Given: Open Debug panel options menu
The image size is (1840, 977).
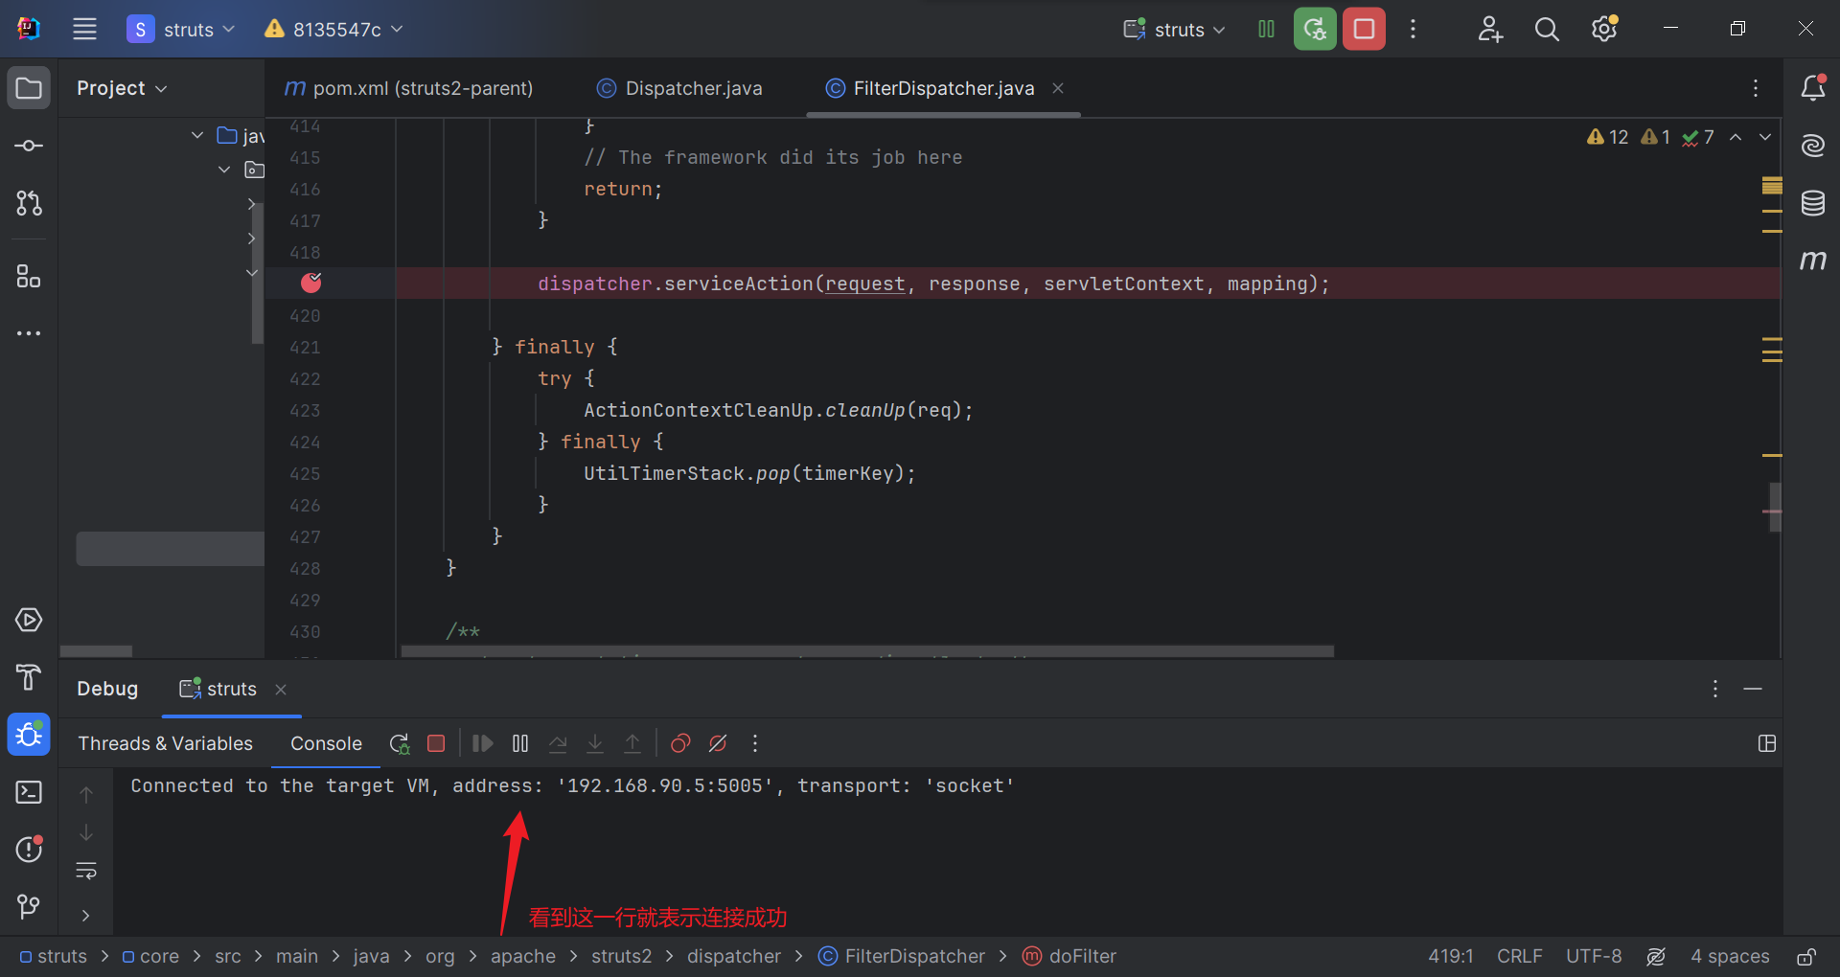Looking at the screenshot, I should point(1715,689).
